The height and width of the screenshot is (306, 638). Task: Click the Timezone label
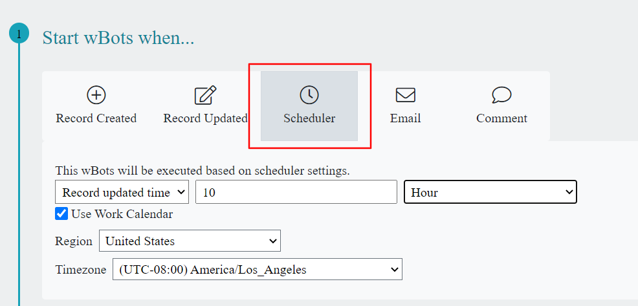coord(81,269)
